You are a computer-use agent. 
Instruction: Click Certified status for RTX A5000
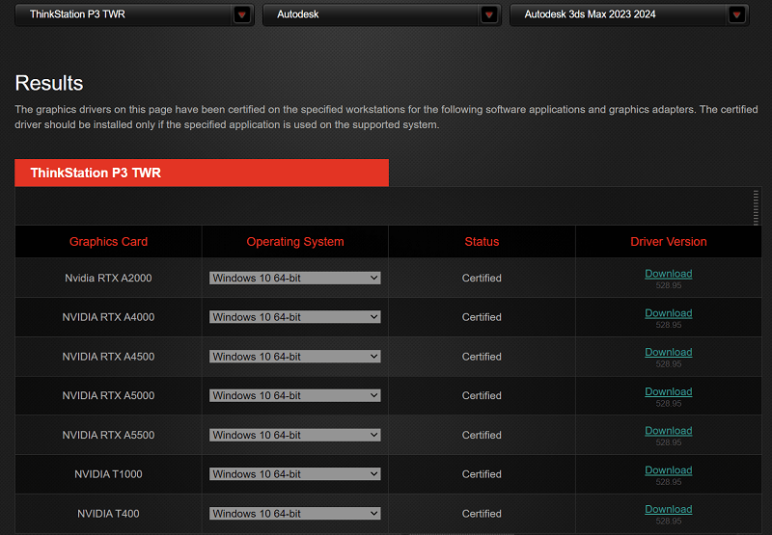(482, 395)
